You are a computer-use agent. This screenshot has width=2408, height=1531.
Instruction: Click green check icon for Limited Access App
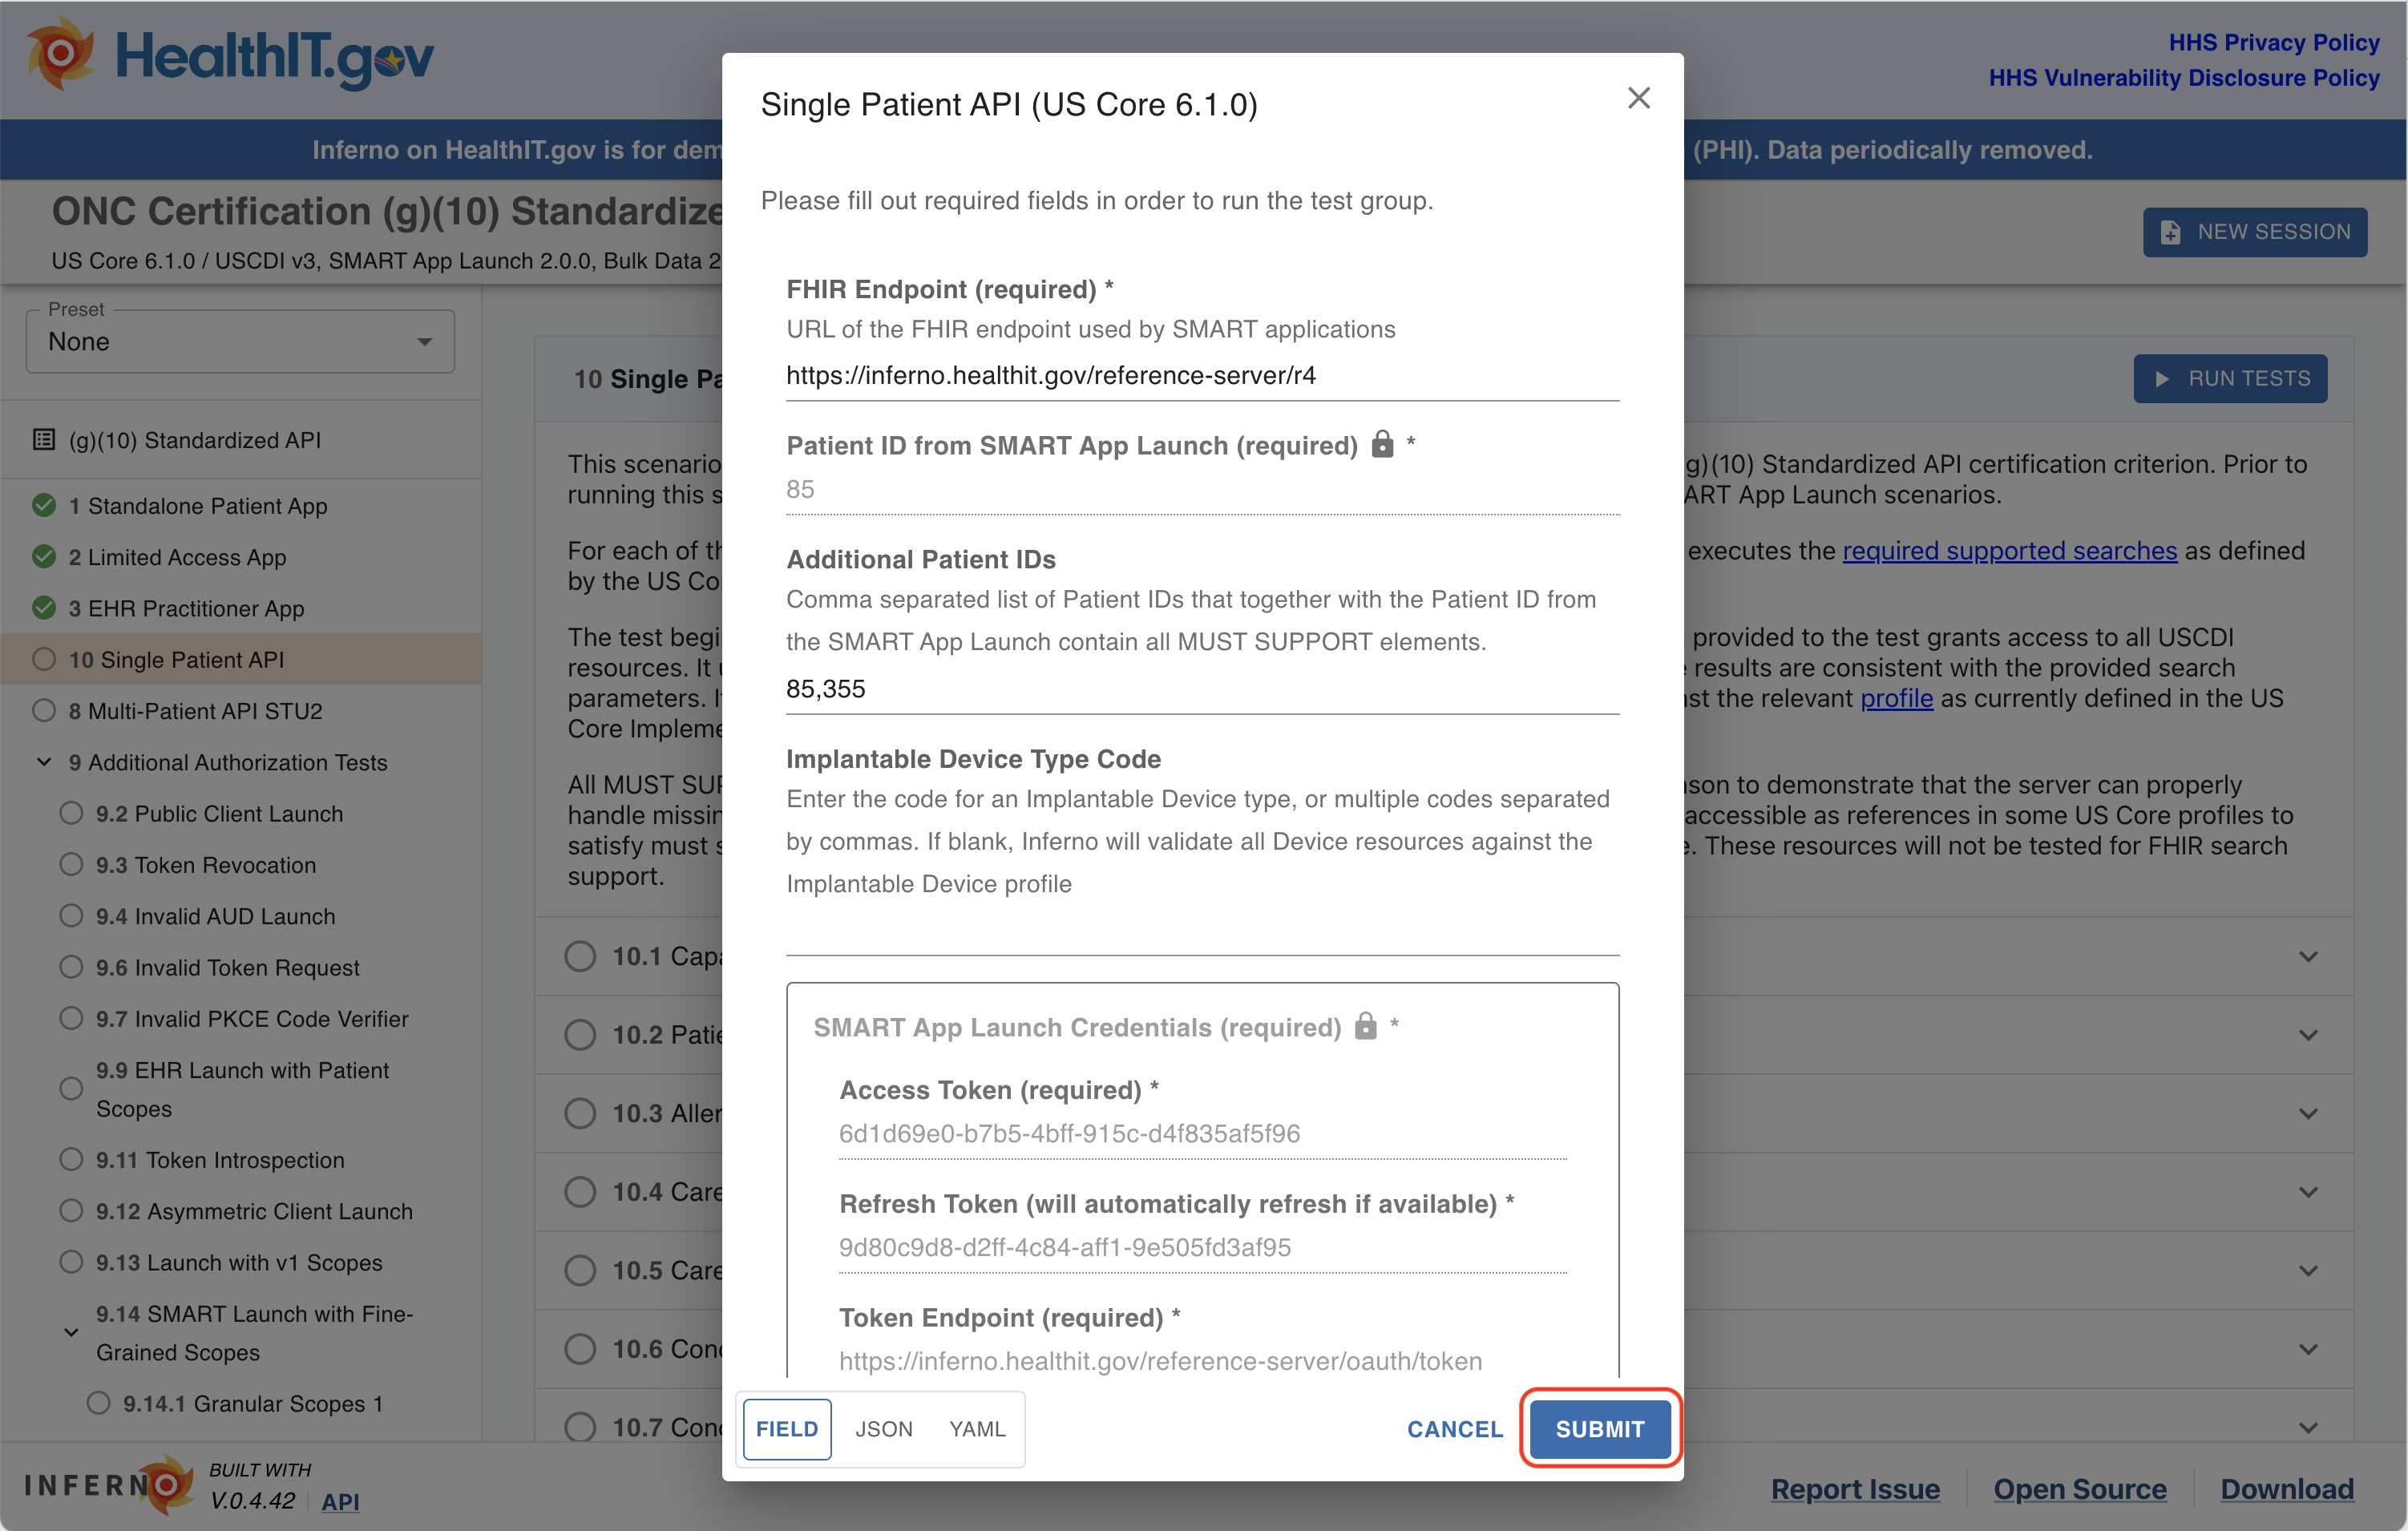pos(44,556)
